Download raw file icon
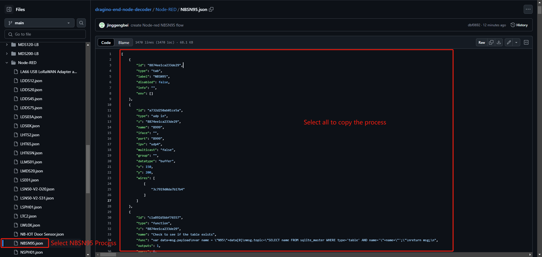This screenshot has height=257, width=542. [x=499, y=42]
